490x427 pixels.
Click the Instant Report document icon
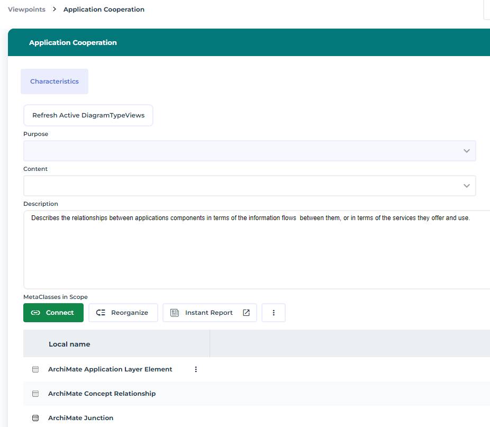point(175,313)
